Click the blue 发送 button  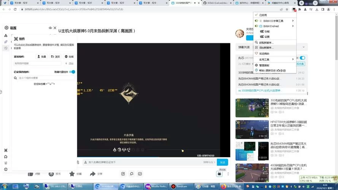[x=222, y=162]
